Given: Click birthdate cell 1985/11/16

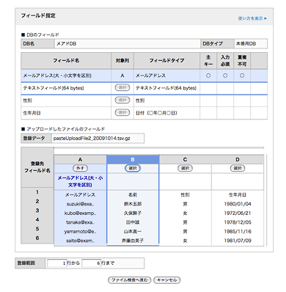Looking at the screenshot, I should tap(238, 232).
